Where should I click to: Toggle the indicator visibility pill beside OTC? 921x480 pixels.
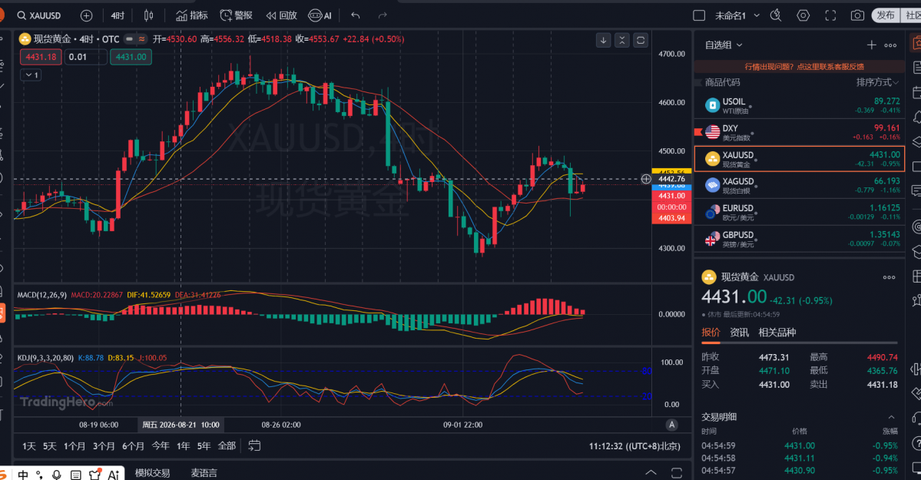[x=136, y=38]
